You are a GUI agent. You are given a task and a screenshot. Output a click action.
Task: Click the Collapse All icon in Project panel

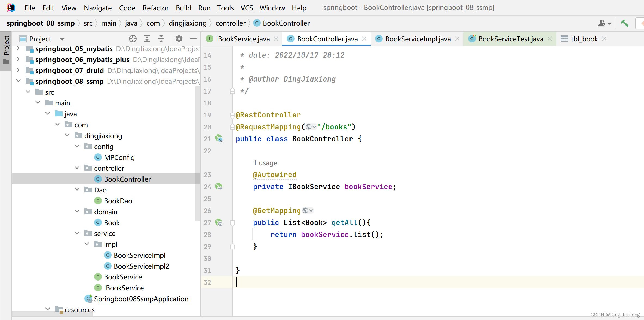161,39
